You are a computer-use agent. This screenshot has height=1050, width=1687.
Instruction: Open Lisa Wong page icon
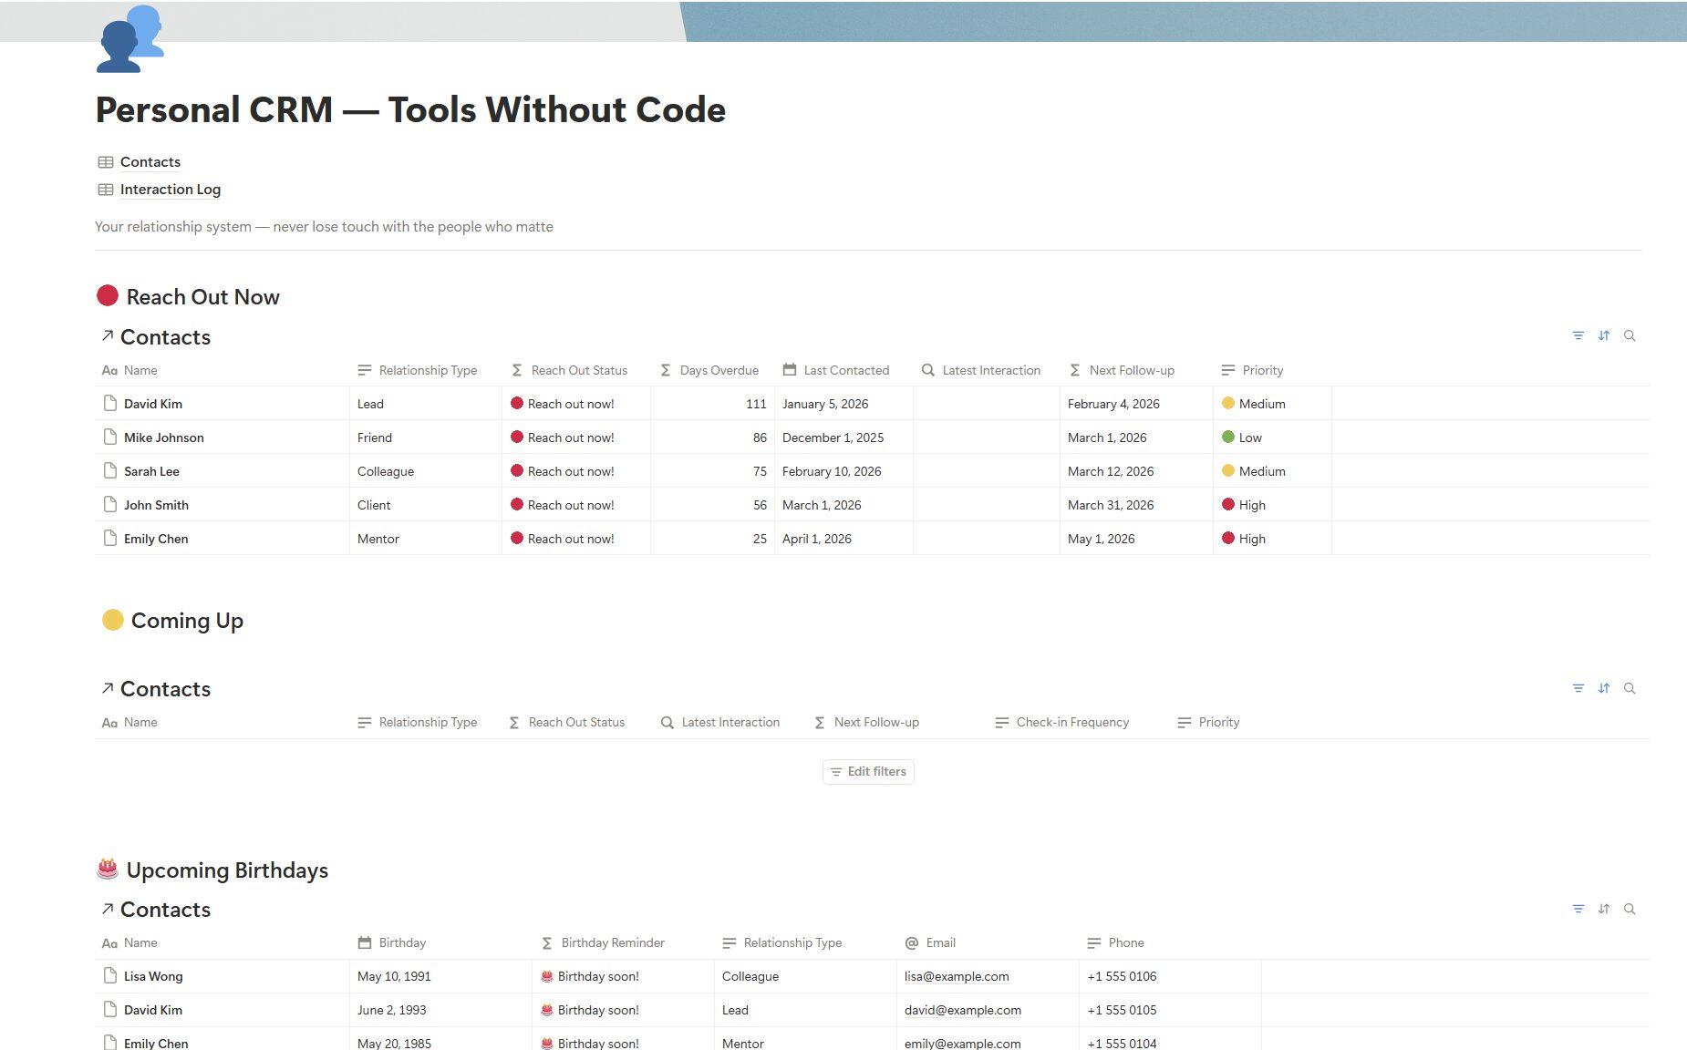(x=110, y=975)
